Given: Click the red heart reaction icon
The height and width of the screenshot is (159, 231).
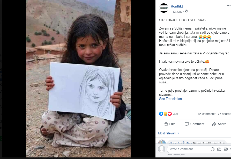Looking at the screenshot, I should coord(170,114).
